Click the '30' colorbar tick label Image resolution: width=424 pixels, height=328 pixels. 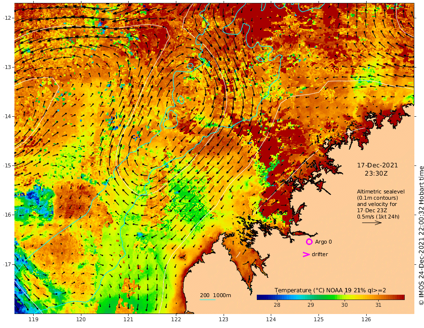344,305
